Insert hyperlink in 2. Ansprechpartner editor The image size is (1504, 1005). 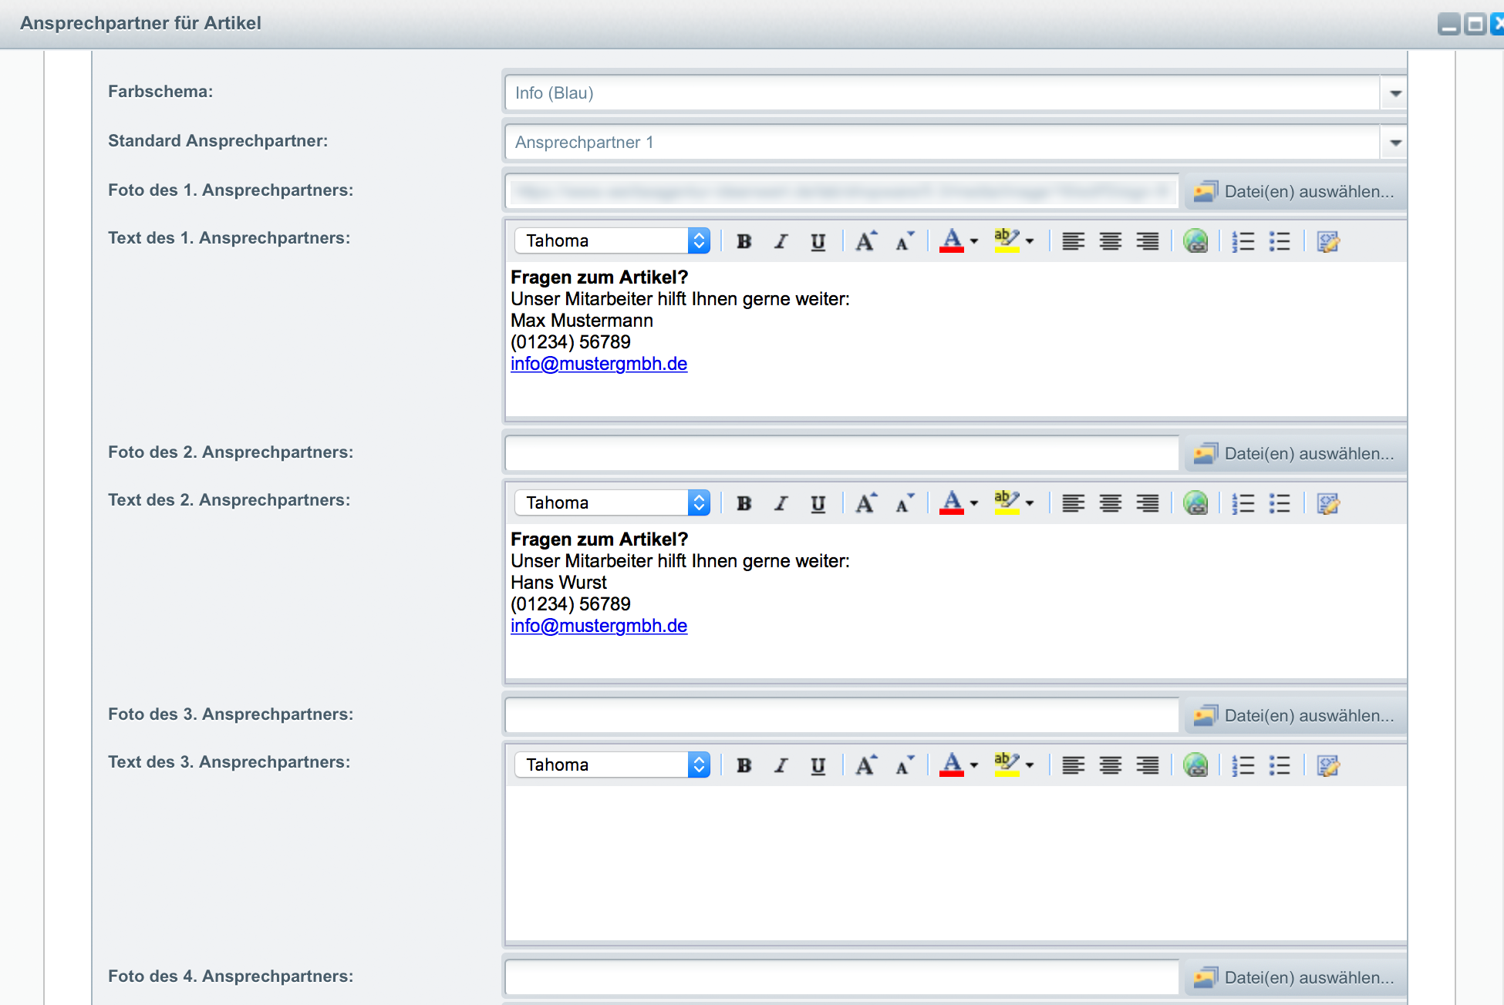[1195, 503]
